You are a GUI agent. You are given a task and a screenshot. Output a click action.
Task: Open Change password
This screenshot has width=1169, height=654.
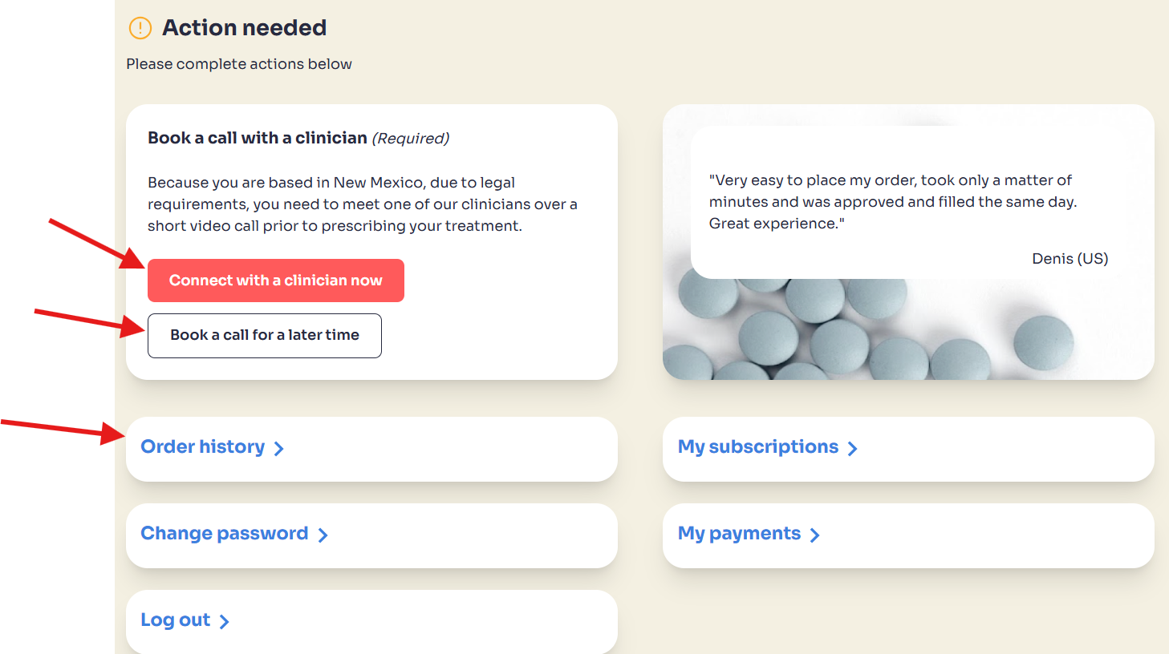tap(225, 534)
